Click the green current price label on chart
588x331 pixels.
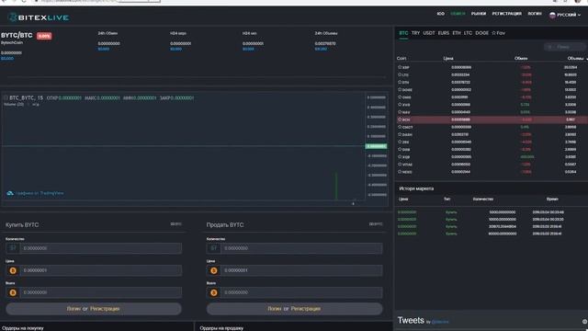click(376, 146)
